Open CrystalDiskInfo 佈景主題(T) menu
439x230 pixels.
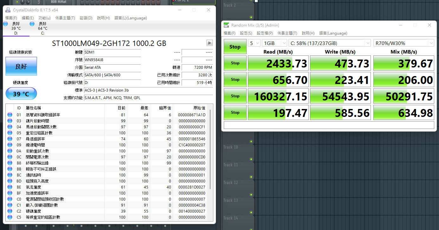point(65,18)
